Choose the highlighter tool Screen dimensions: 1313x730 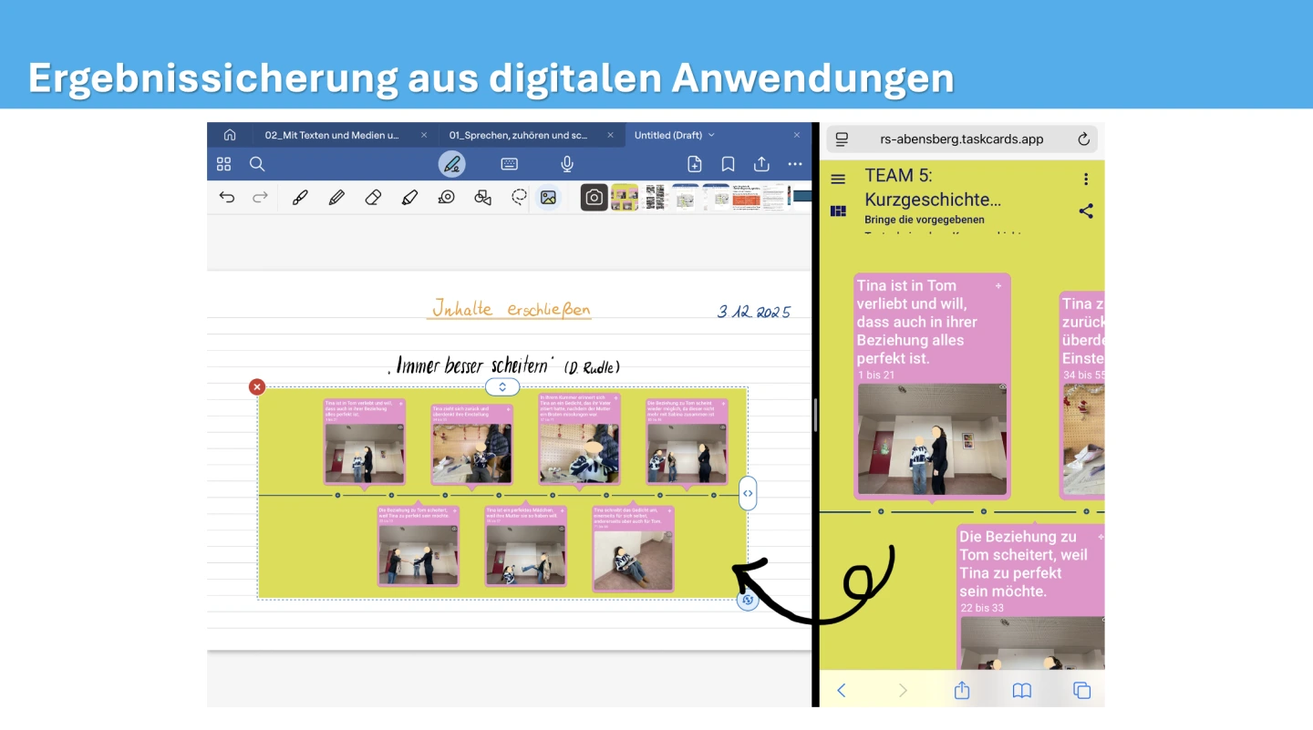409,198
